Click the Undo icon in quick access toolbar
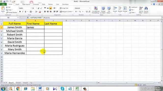This screenshot has width=163, height=91. coord(7,1)
